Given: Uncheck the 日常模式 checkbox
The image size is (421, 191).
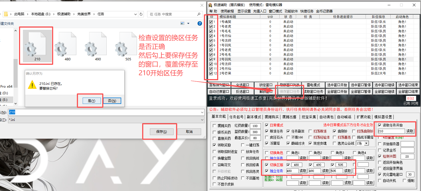Looking at the screenshot, I should [x=267, y=125].
